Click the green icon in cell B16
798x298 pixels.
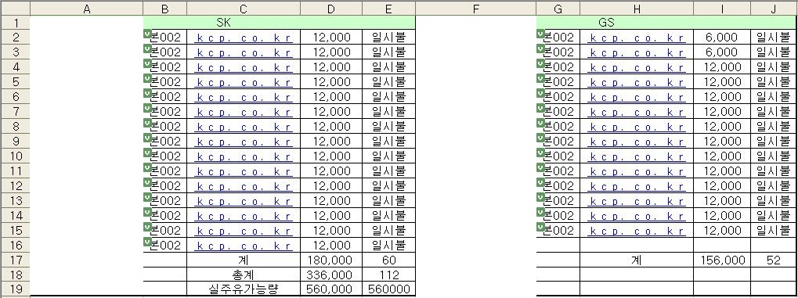[147, 242]
